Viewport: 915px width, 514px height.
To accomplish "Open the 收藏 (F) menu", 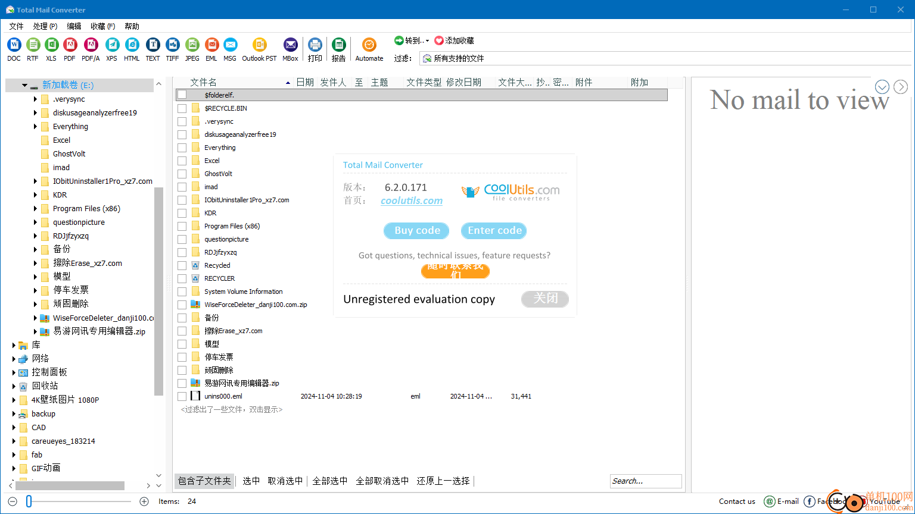I will point(103,26).
